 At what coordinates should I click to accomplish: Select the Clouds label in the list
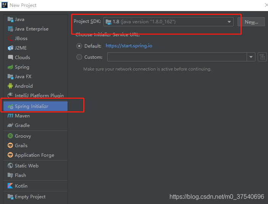pos(23,58)
